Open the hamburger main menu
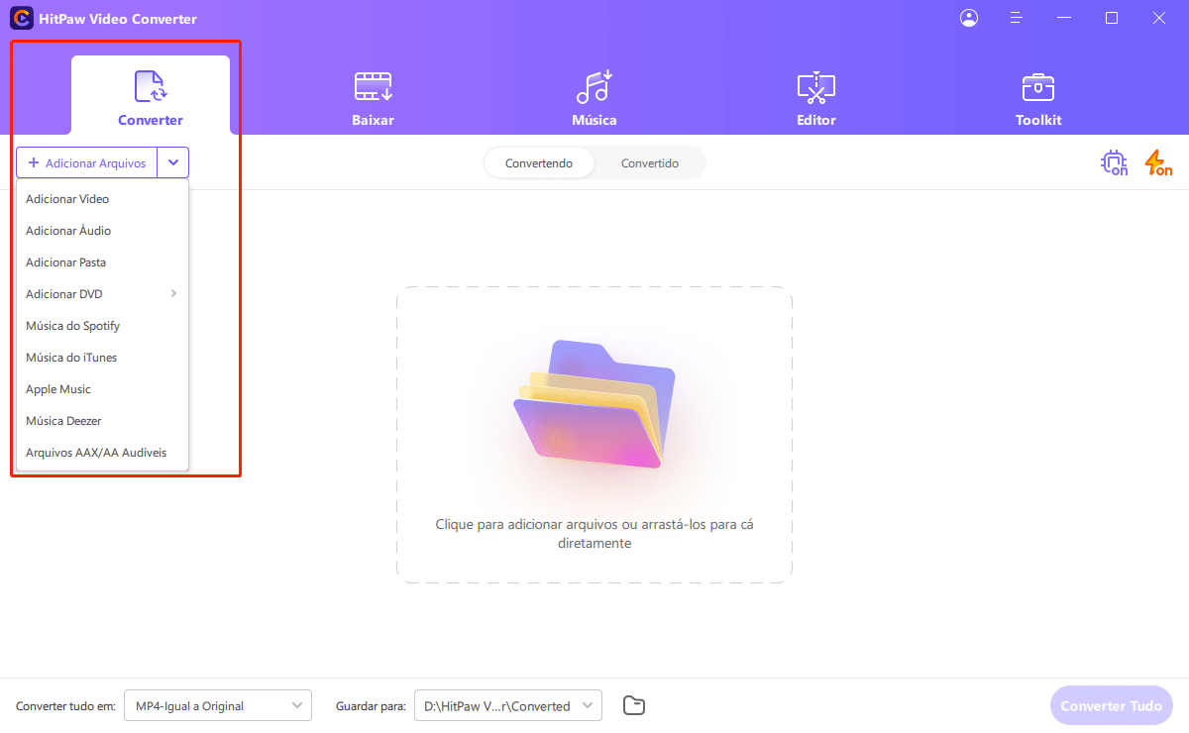This screenshot has height=733, width=1189. [1016, 18]
